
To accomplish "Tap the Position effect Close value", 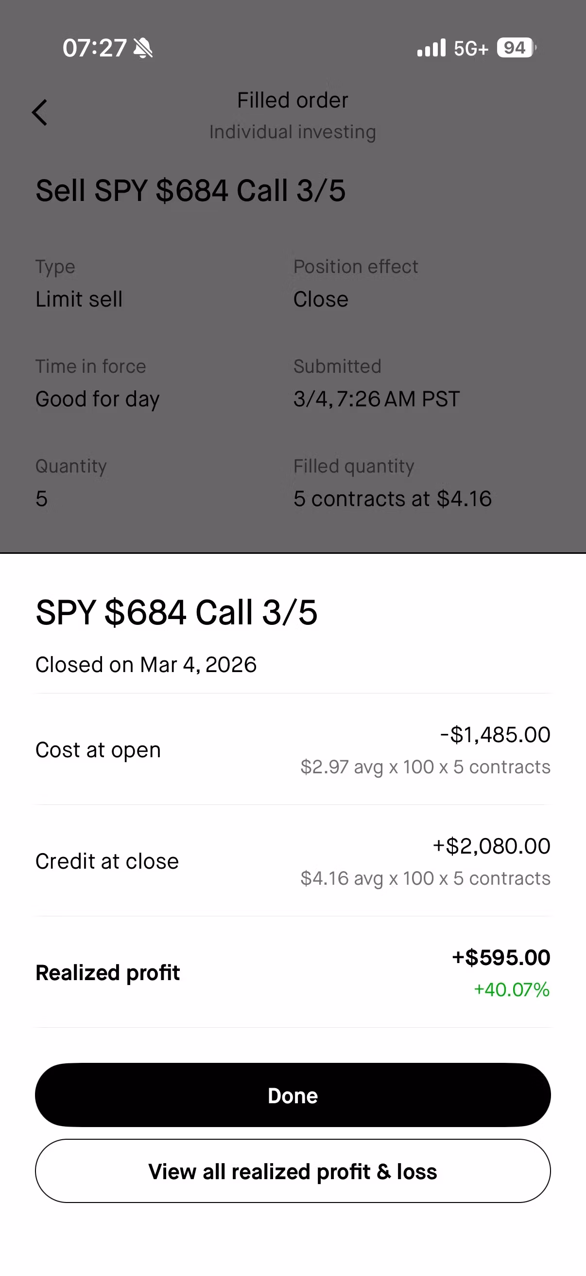I will (321, 299).
